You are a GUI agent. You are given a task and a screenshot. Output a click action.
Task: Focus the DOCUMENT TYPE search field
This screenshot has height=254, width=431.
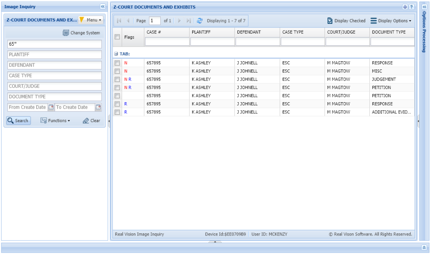54,97
